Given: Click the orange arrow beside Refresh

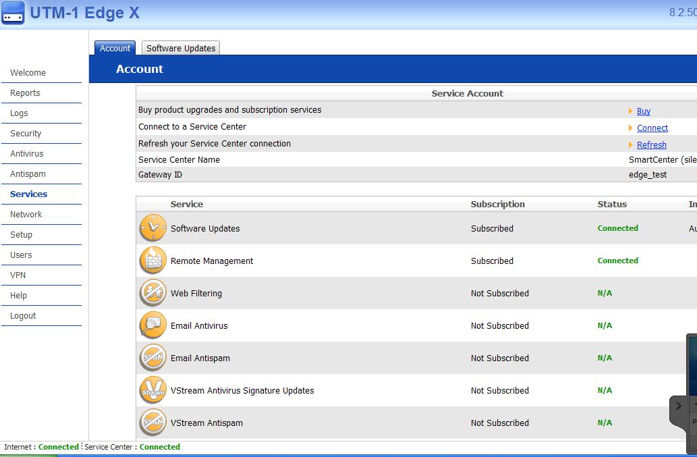Looking at the screenshot, I should coord(630,144).
